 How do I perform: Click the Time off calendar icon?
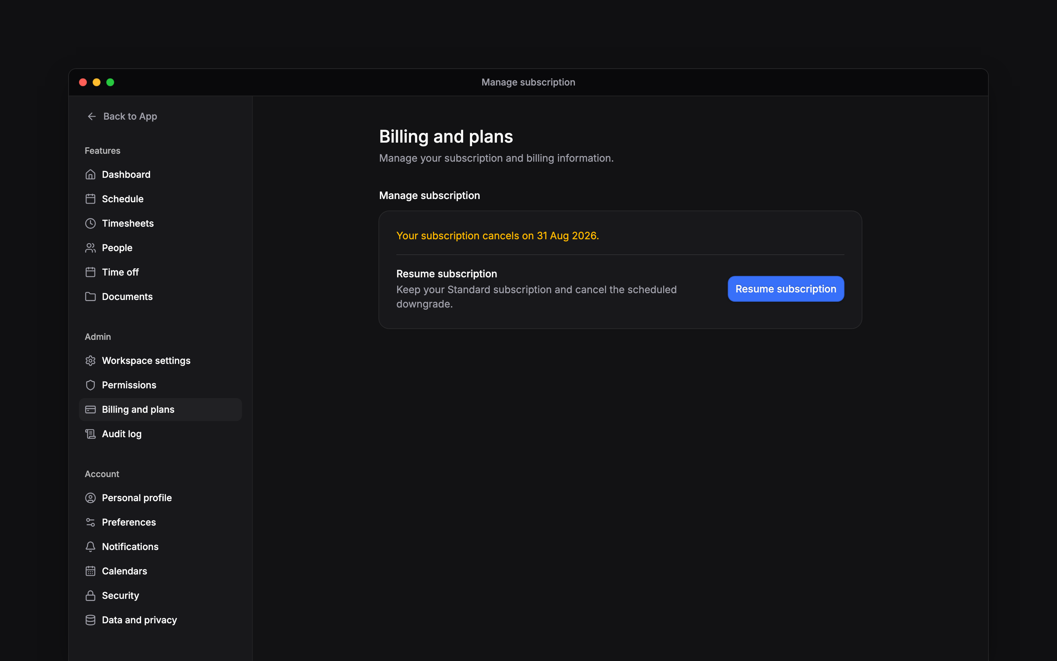point(90,272)
